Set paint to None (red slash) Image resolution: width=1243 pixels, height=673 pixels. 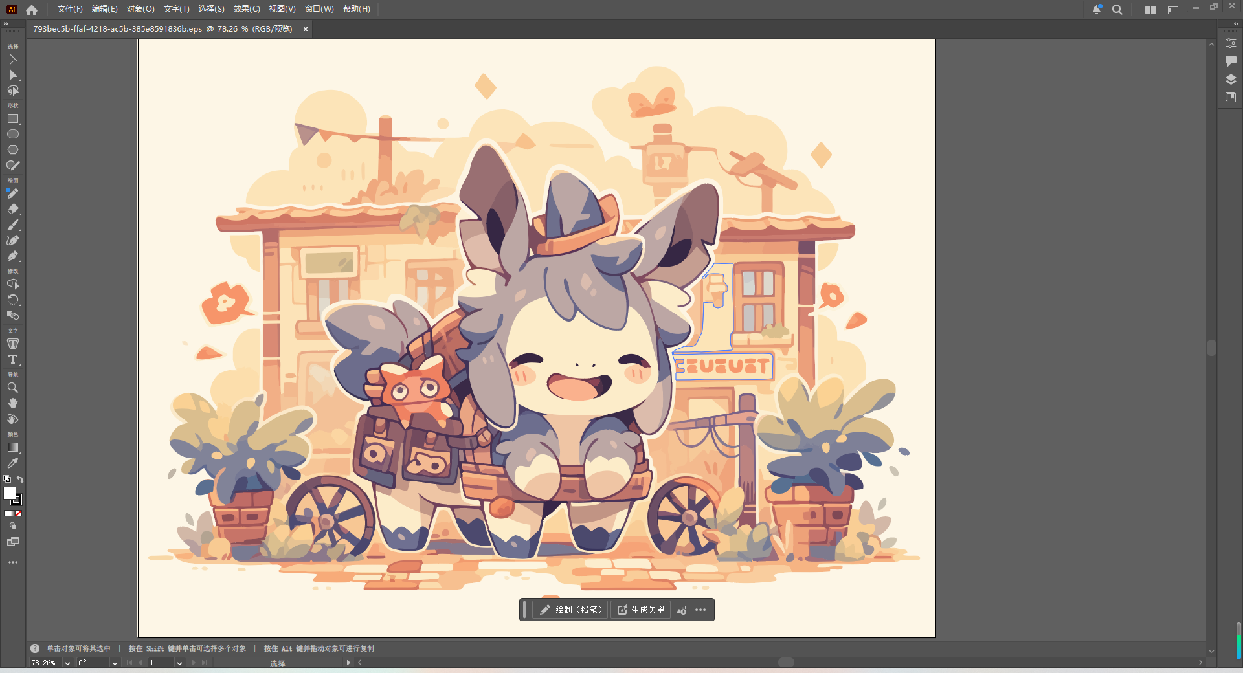[19, 513]
